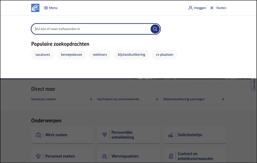Click the briefcase icon on Werk zoeken
The height and width of the screenshot is (163, 257).
(x=38, y=135)
